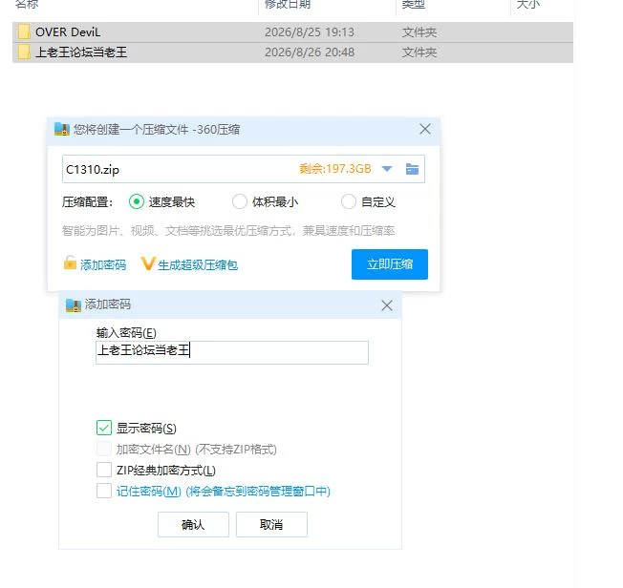Image resolution: width=623 pixels, height=588 pixels.
Task: Sort by the 修改日期 column header
Action: 288,5
